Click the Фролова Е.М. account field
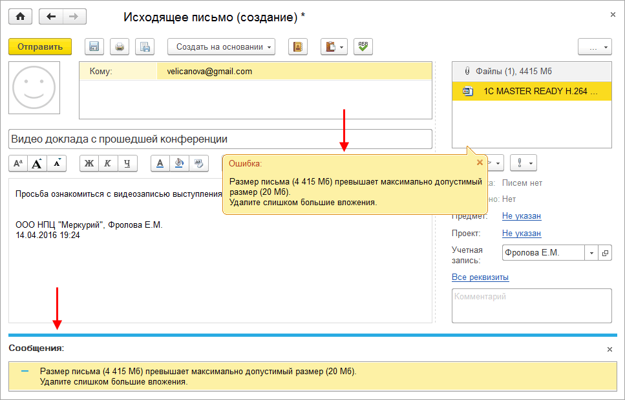The height and width of the screenshot is (400, 625). point(544,253)
